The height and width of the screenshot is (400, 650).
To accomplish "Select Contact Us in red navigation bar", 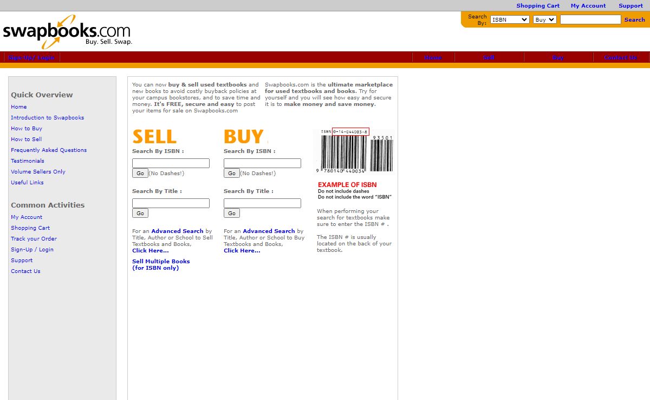I will click(x=620, y=57).
